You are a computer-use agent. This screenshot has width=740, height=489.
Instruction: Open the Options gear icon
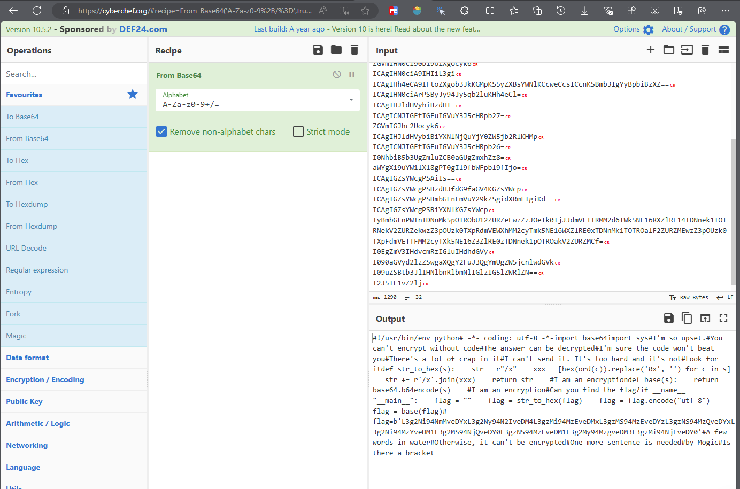[x=649, y=30]
